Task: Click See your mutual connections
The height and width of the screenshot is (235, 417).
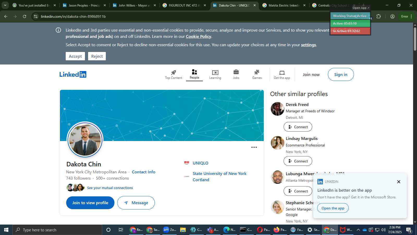Action: click(x=110, y=188)
